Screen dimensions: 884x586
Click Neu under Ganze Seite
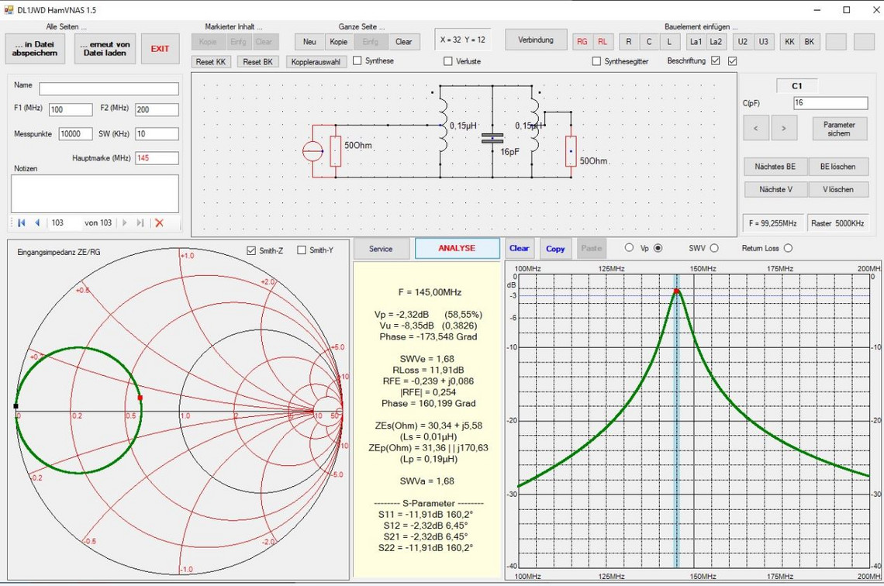(x=309, y=42)
